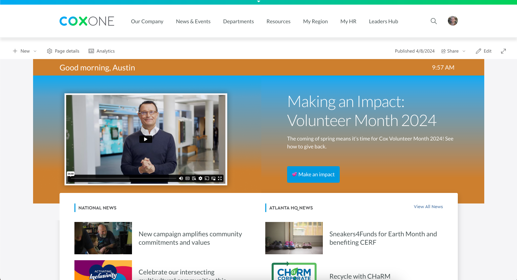
Task: Expand the top collapse arrow in gradient bar
Action: coord(259,2)
